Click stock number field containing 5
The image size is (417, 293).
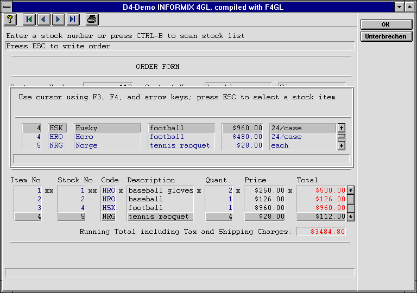[x=71, y=216]
